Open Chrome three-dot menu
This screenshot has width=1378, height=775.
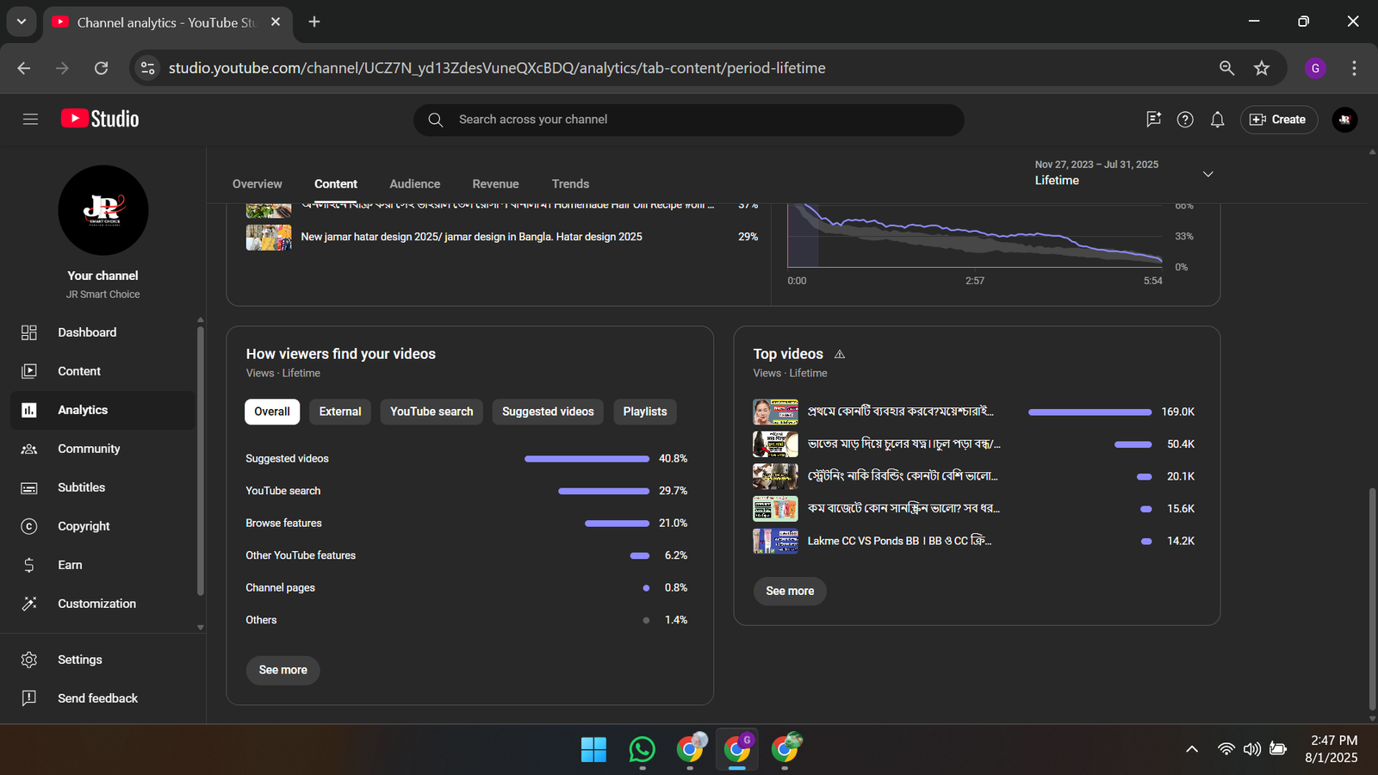click(x=1354, y=68)
